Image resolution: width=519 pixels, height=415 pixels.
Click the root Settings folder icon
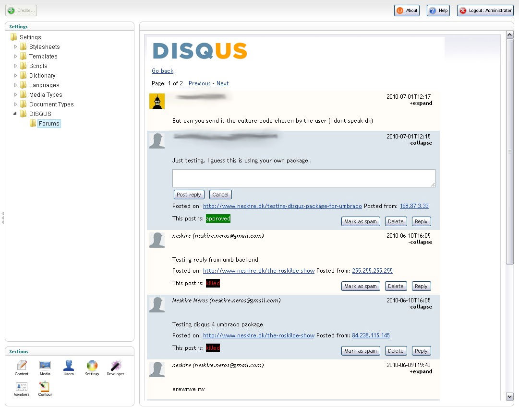tap(13, 37)
